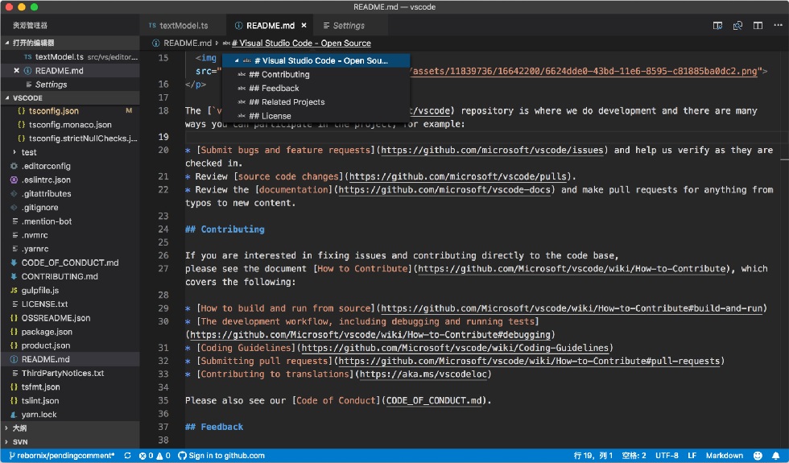Select the ## Feedback outline entry
The height and width of the screenshot is (463, 789).
[316, 88]
